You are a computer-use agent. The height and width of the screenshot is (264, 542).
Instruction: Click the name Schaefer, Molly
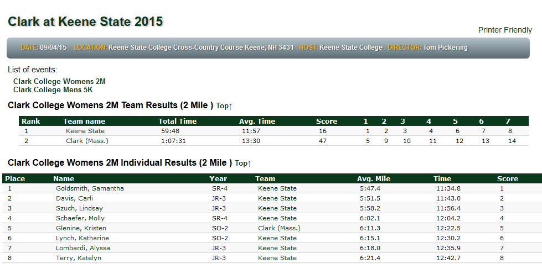pos(80,219)
